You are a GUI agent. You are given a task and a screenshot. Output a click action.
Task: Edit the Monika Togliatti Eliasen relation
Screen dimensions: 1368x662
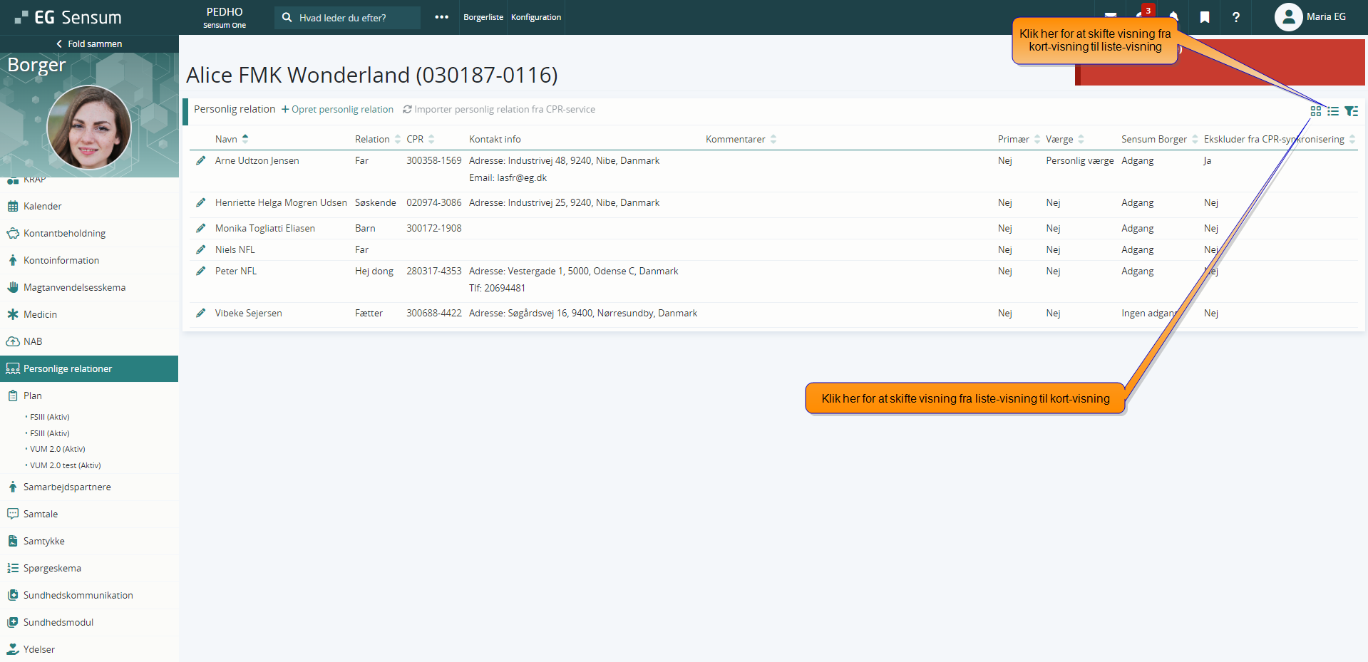[201, 229]
